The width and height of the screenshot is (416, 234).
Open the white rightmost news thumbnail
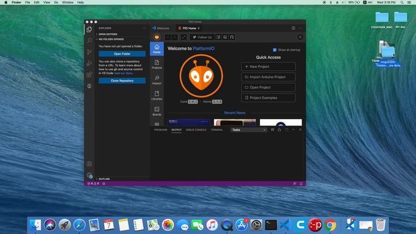281,122
